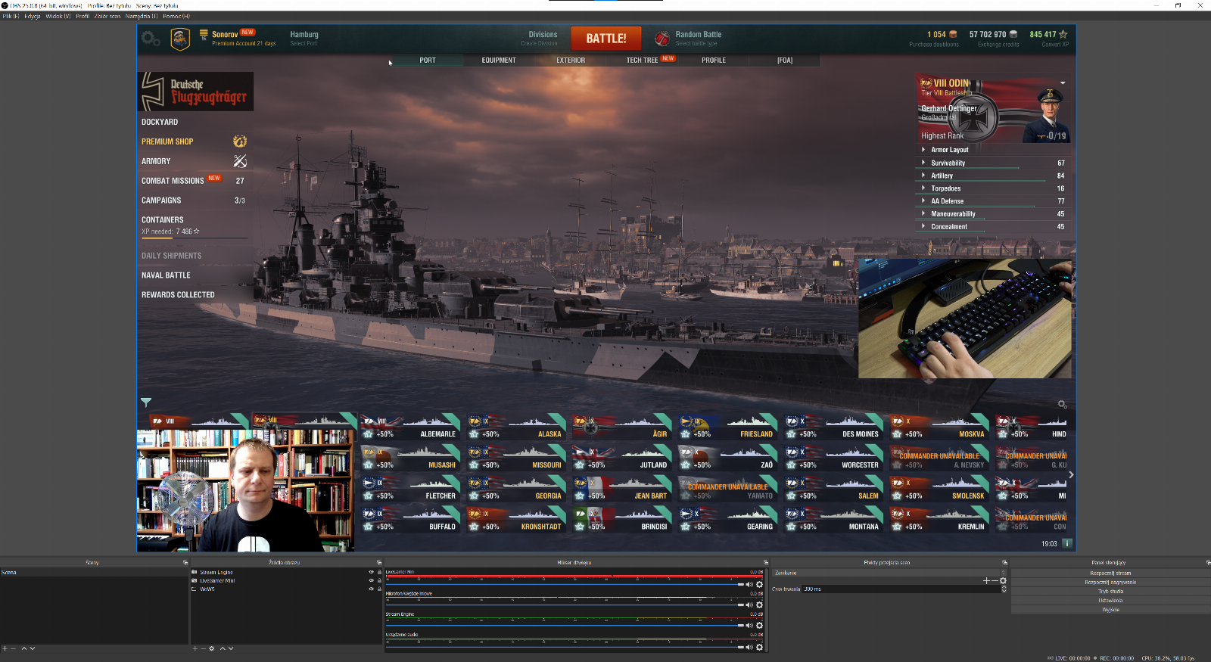Remove selected source with minus icon
Viewport: 1211px width, 662px height.
(203, 648)
